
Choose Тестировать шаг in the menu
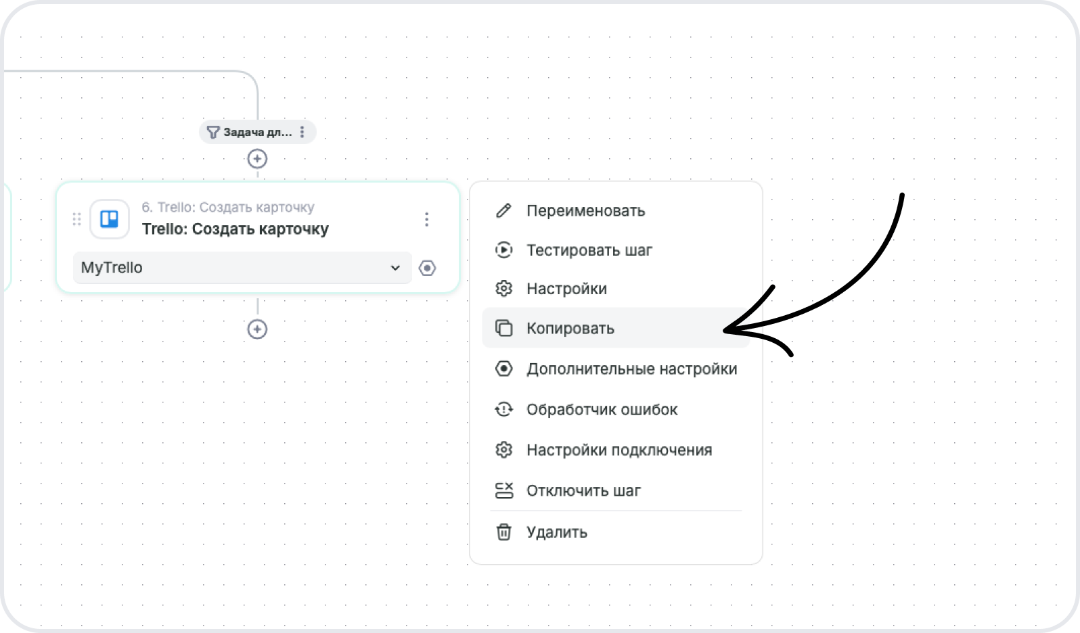[589, 250]
